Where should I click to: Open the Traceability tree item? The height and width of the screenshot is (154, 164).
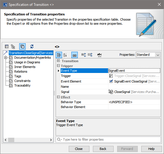pos(22,85)
